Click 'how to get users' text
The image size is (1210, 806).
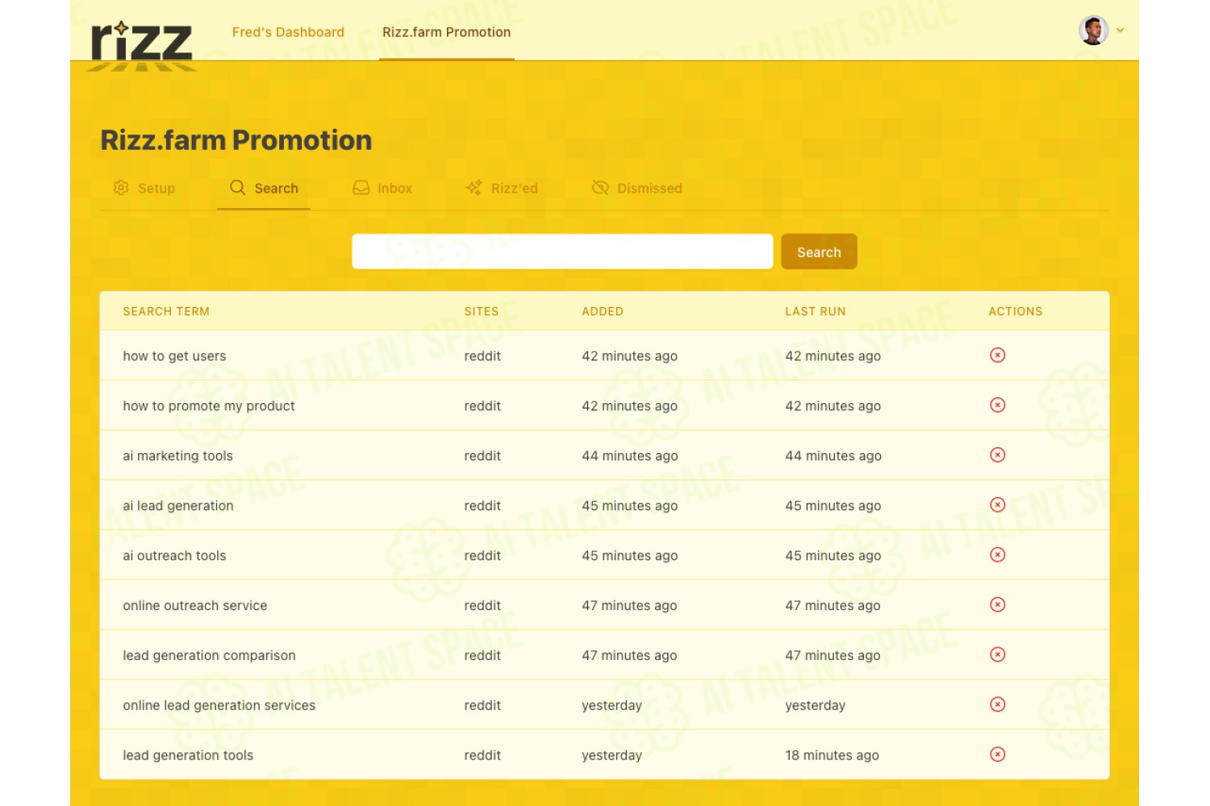pos(174,356)
